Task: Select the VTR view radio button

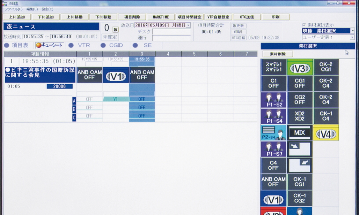Action: pyautogui.click(x=71, y=45)
